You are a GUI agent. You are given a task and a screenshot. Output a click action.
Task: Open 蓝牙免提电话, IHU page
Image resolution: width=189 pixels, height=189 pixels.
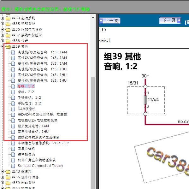pos(33,132)
